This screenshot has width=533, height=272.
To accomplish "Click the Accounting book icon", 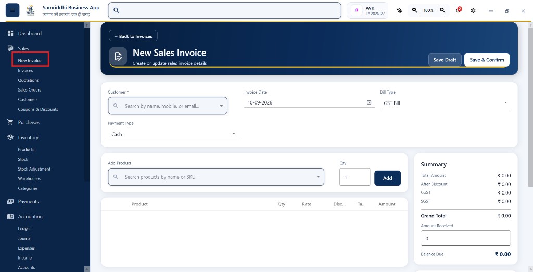I will (10, 217).
